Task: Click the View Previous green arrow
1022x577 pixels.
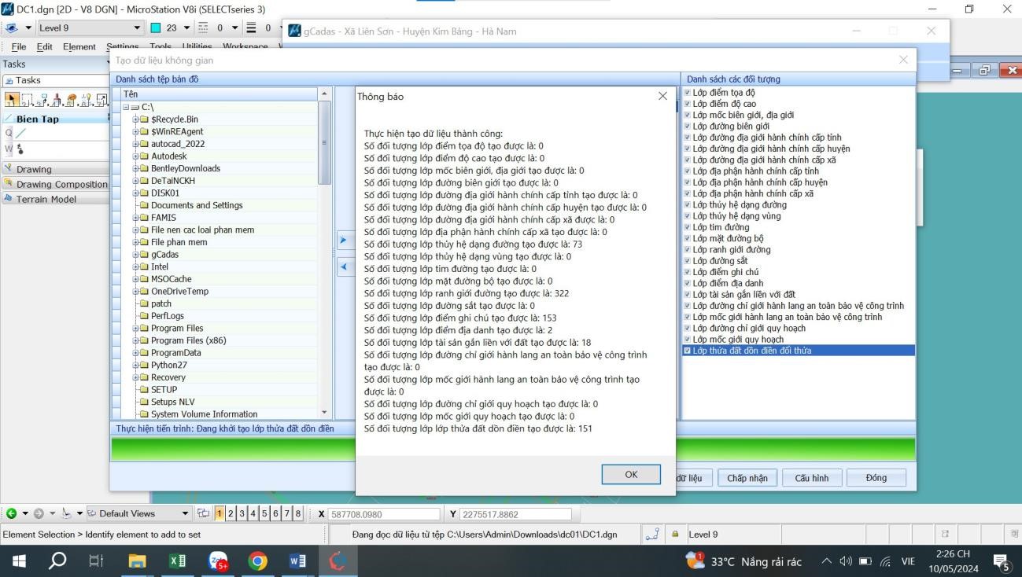Action: click(11, 513)
